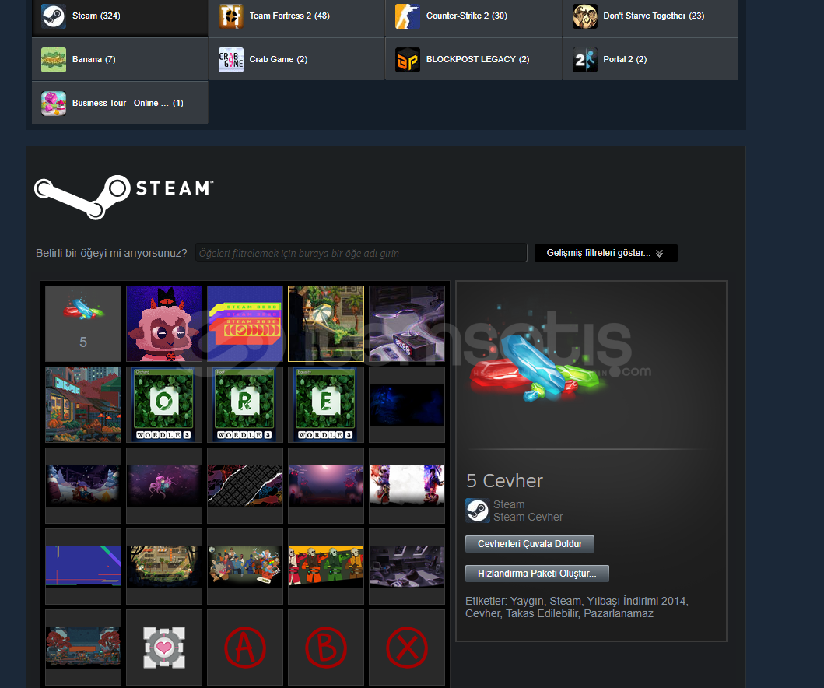Select the Steam 3000 badge item

point(245,324)
